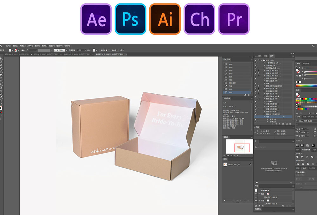Click the cyan C slider in Color panel
This screenshot has height=215, width=317.
coord(310,68)
